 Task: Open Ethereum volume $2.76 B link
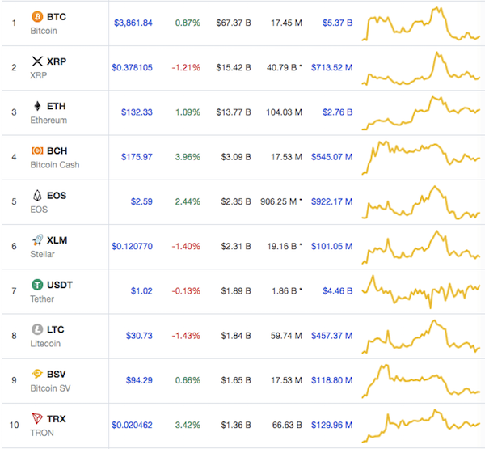coord(336,112)
